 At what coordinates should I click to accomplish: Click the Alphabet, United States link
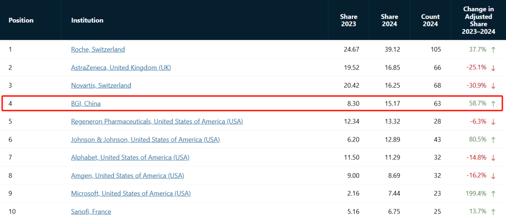pyautogui.click(x=130, y=158)
